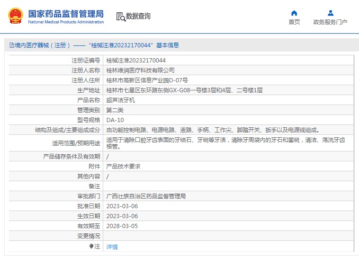Select structure description 由功能控制电路 cell
Screen dimensions: 359x256
tap(213, 130)
